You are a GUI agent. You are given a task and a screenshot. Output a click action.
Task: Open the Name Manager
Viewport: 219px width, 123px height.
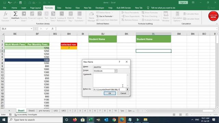tap(91, 17)
